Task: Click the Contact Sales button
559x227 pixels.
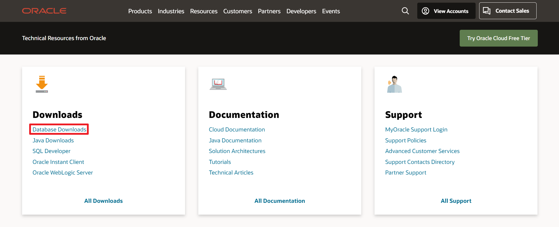Action: (507, 11)
